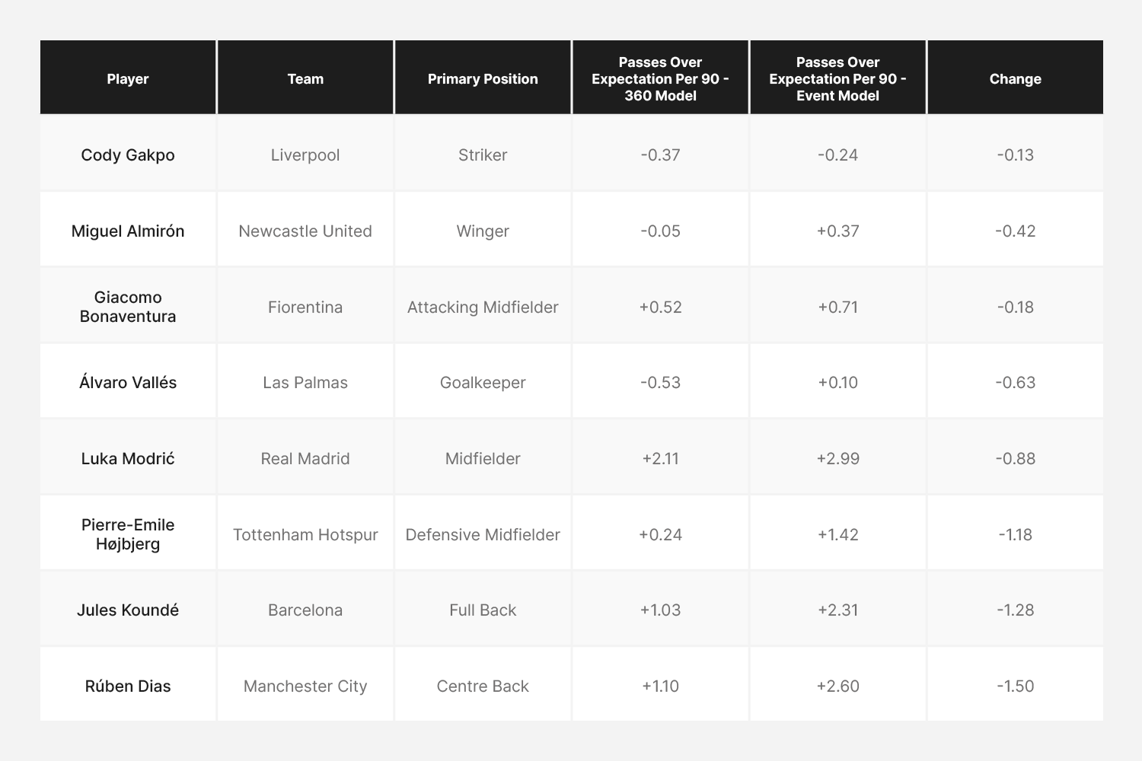Click the +2.99 Event Model value
The height and width of the screenshot is (761, 1142).
pyautogui.click(x=837, y=458)
